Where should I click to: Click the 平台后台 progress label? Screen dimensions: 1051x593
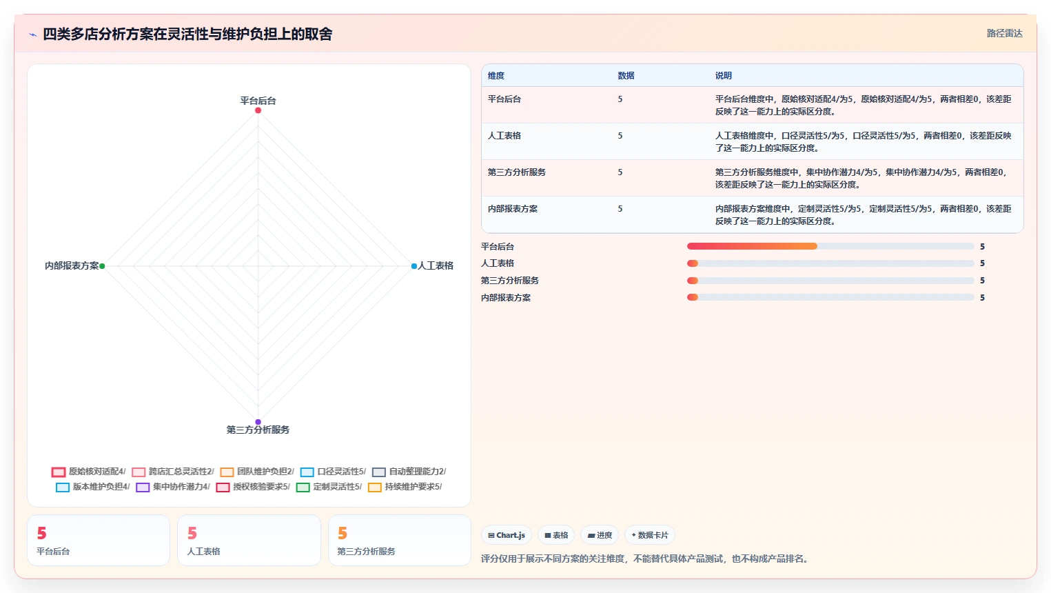click(x=498, y=247)
